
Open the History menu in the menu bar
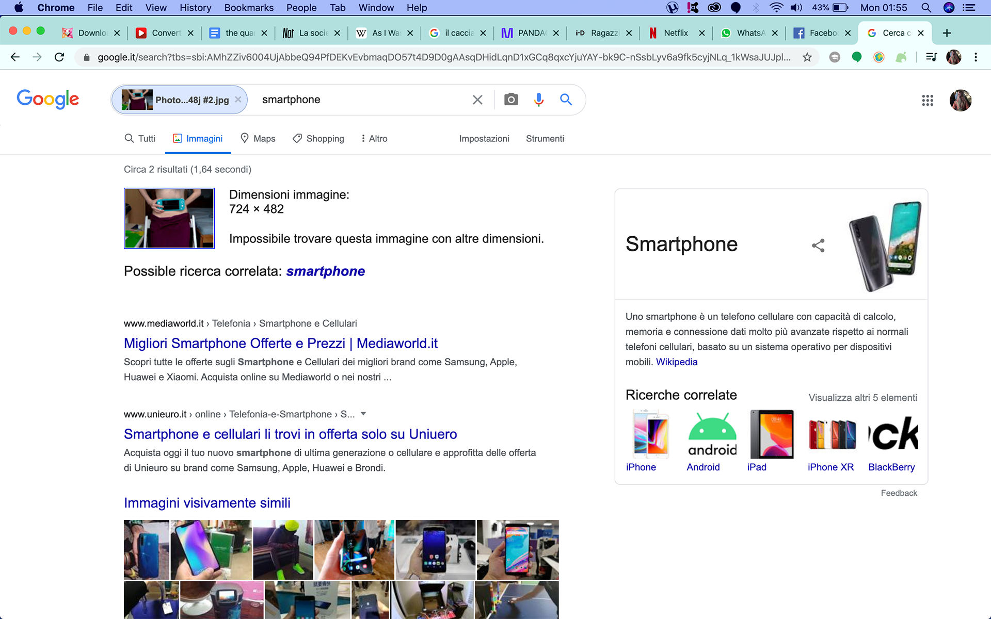(195, 8)
